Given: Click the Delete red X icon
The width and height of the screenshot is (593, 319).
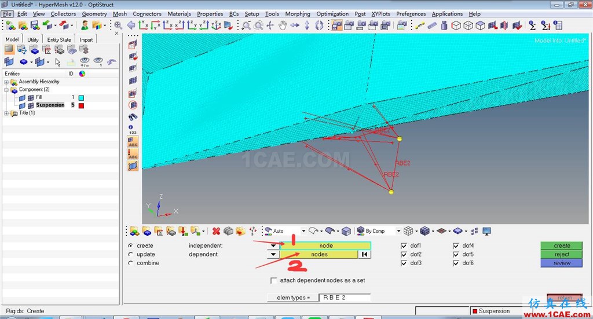Looking at the screenshot, I should tap(217, 231).
